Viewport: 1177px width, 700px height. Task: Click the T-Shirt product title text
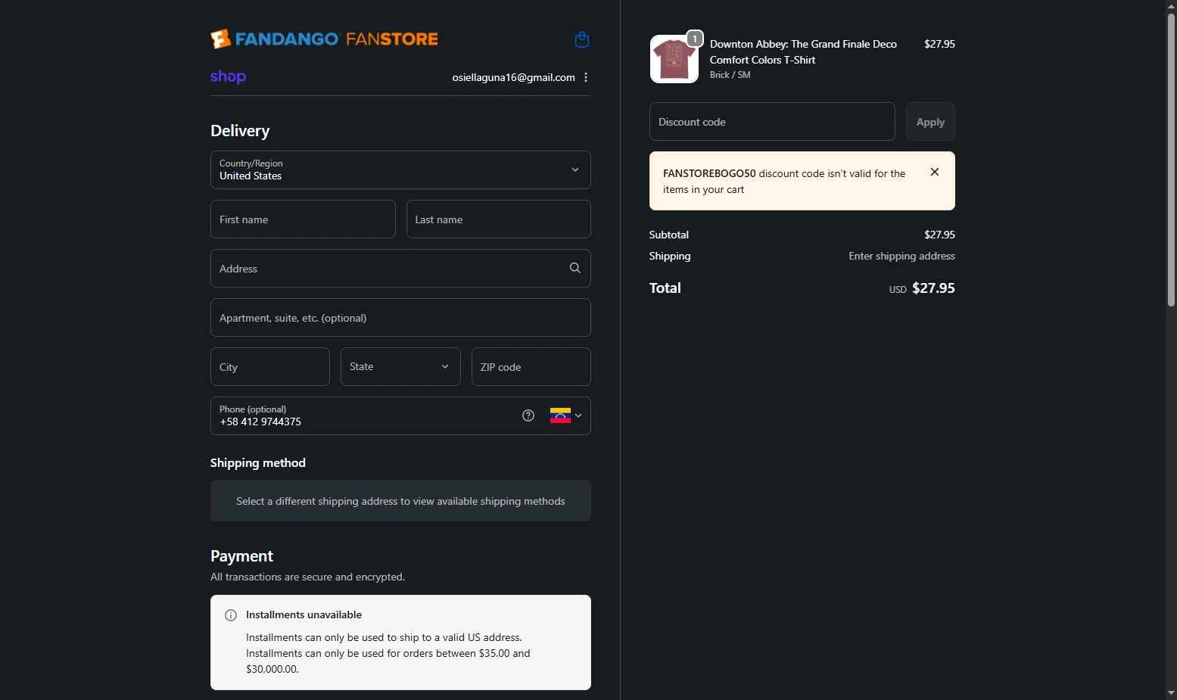(x=803, y=51)
